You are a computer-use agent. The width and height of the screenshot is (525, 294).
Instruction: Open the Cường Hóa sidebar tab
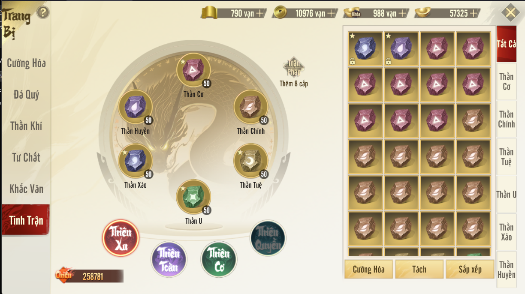click(x=26, y=63)
